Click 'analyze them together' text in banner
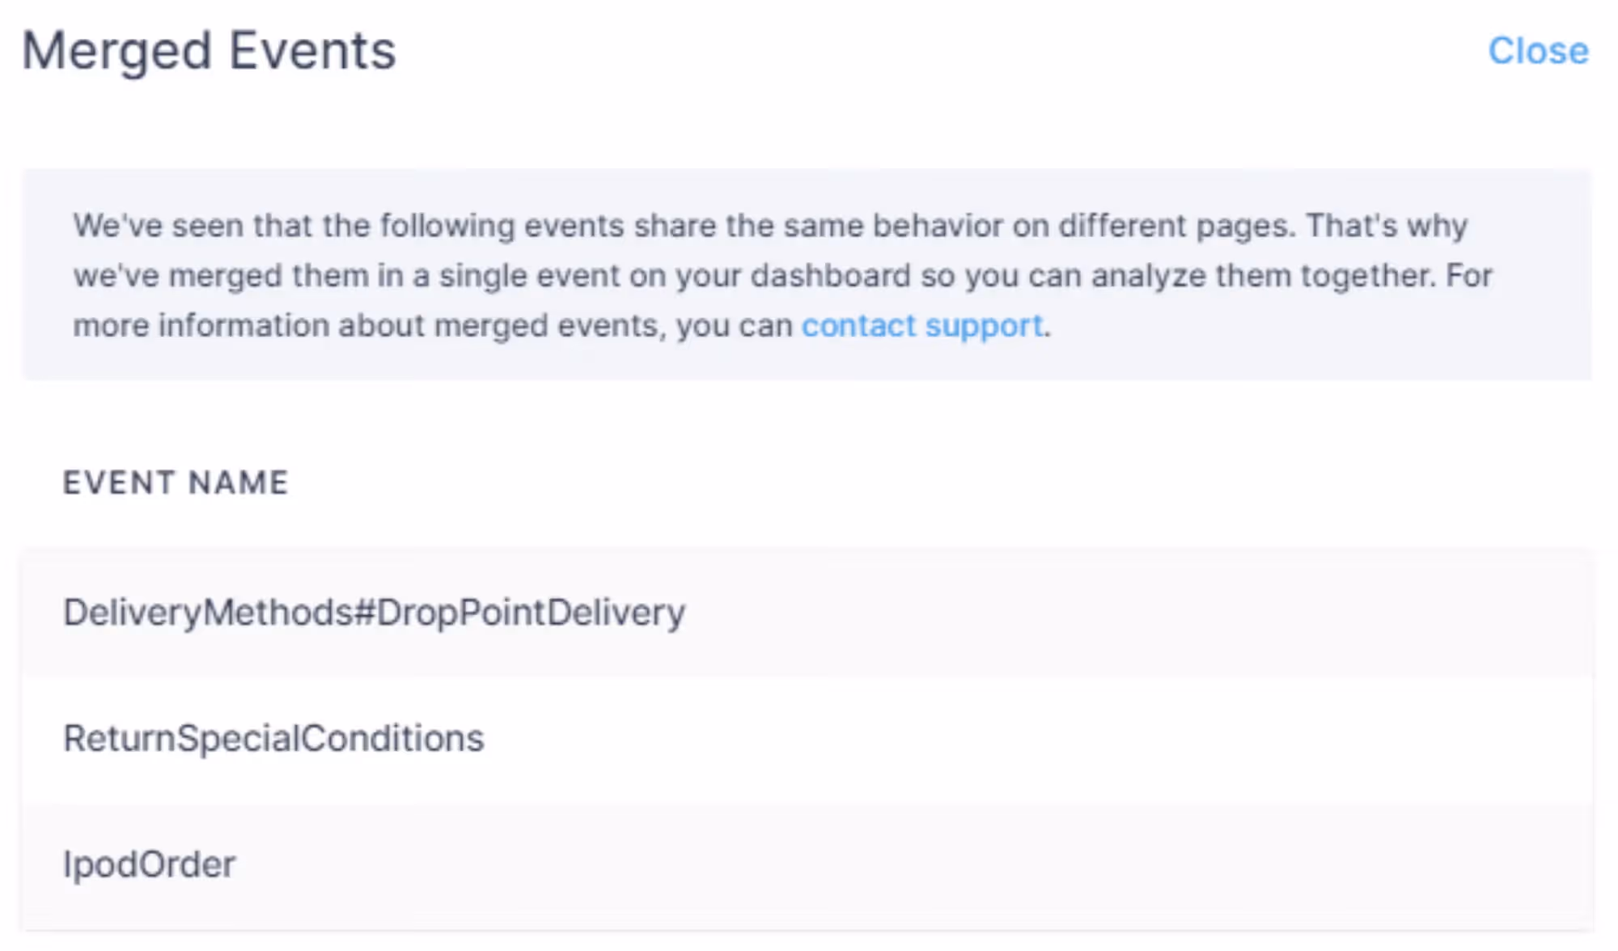 [x=1262, y=276]
